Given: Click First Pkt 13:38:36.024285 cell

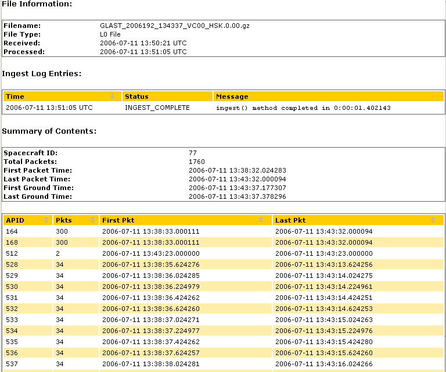Looking at the screenshot, I should 151,276.
